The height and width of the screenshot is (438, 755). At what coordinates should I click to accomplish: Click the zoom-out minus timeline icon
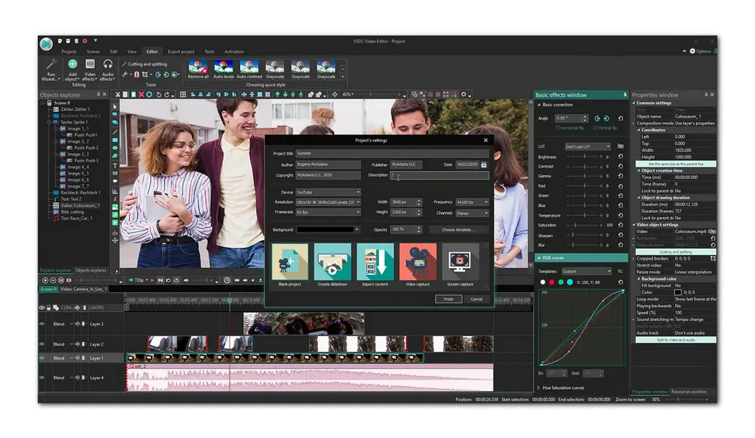click(x=53, y=280)
